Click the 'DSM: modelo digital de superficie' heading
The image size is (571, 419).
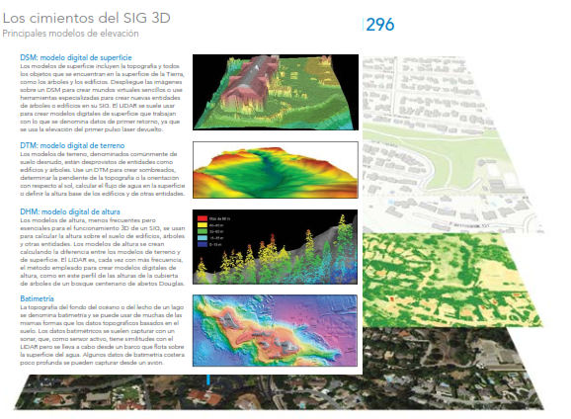click(x=76, y=57)
